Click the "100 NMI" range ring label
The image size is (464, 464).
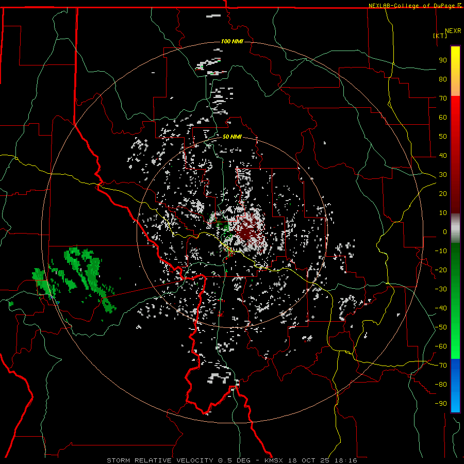pos(232,41)
